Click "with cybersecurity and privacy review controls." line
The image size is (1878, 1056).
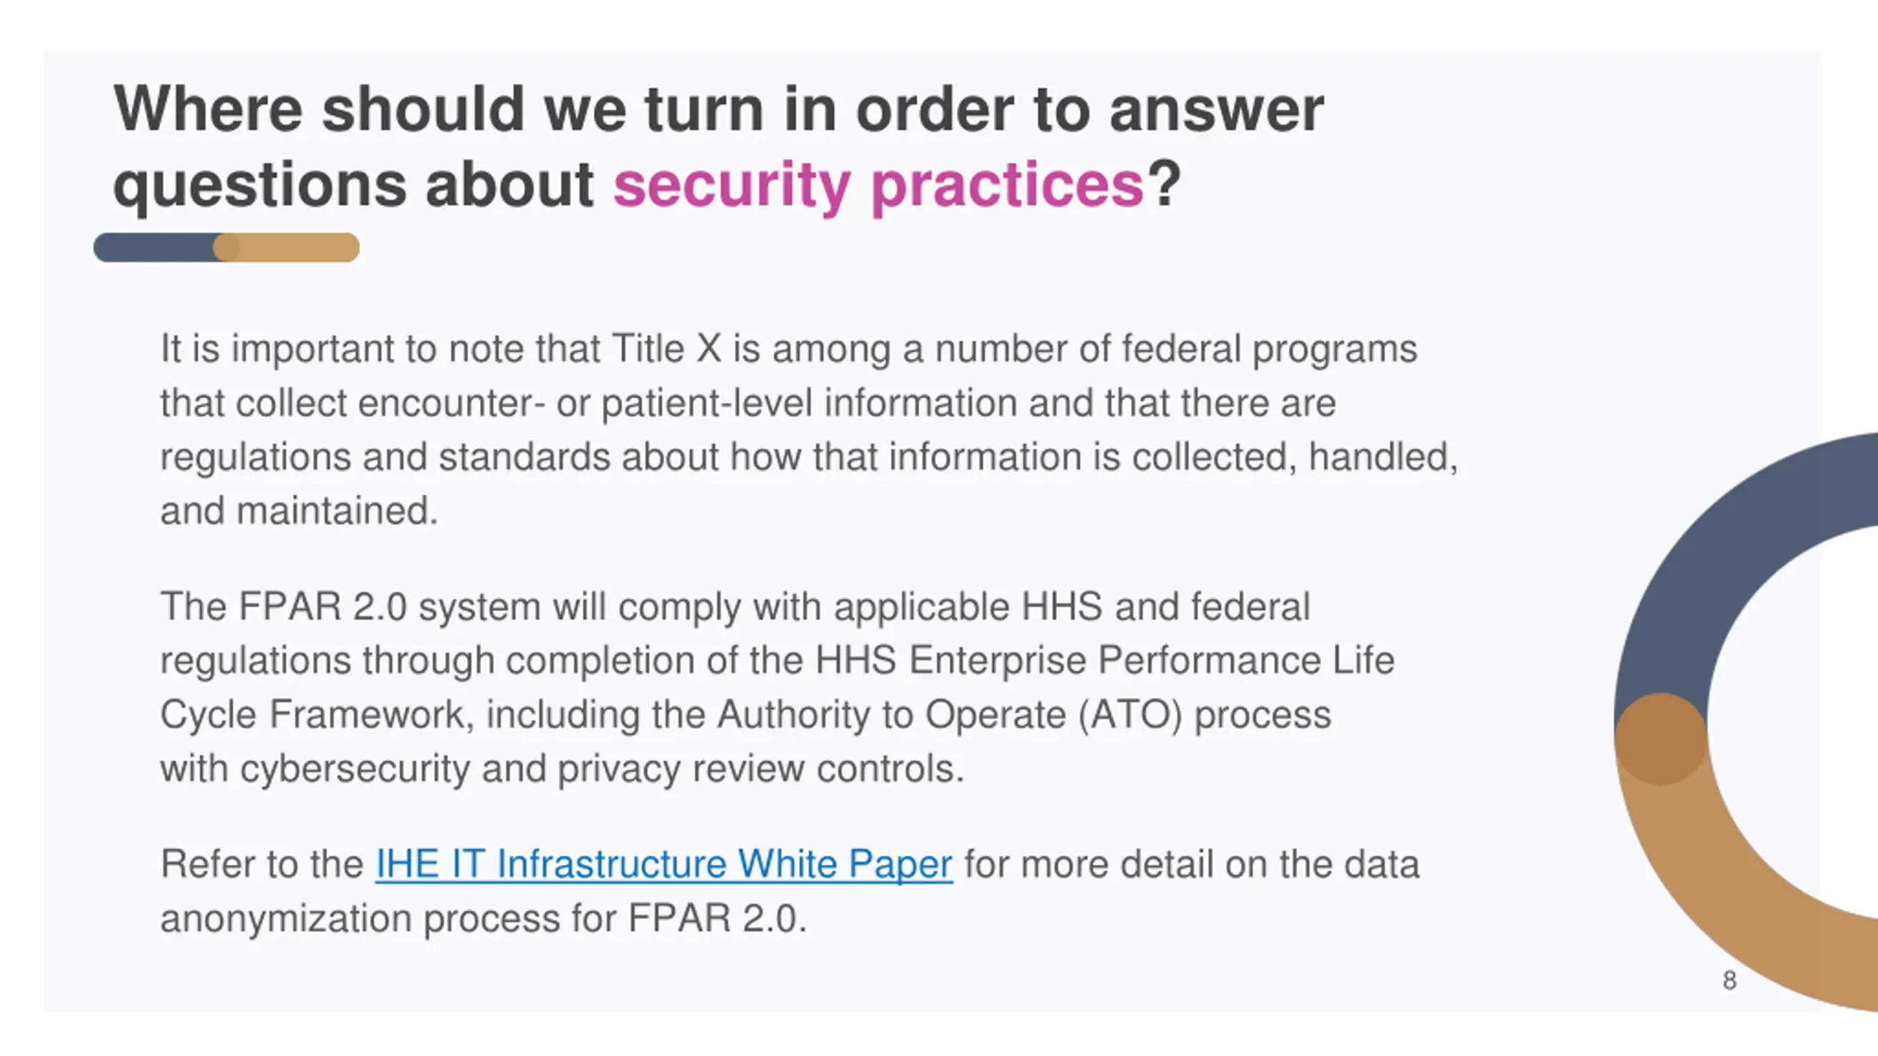pyautogui.click(x=562, y=769)
